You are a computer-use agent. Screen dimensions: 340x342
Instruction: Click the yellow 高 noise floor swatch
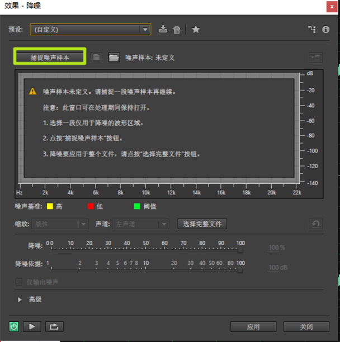(50, 206)
